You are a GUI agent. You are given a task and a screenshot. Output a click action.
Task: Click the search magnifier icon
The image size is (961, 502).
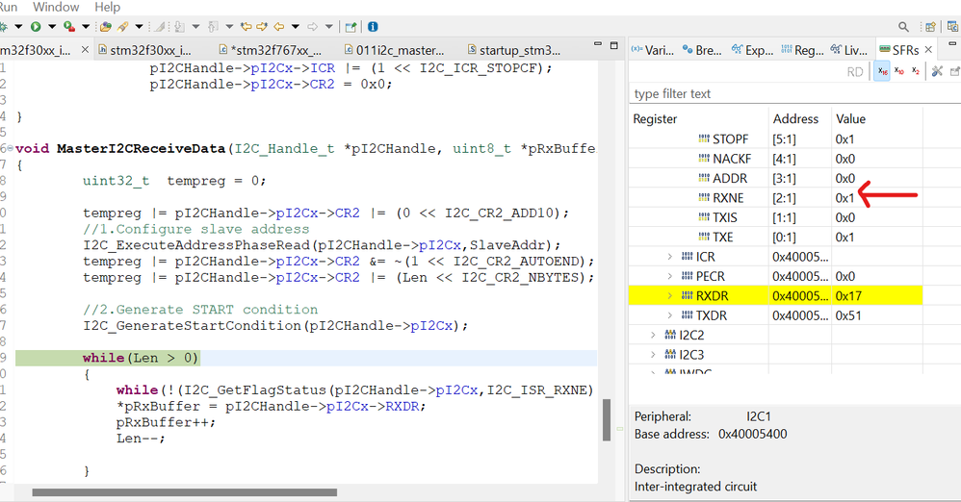pyautogui.click(x=903, y=27)
